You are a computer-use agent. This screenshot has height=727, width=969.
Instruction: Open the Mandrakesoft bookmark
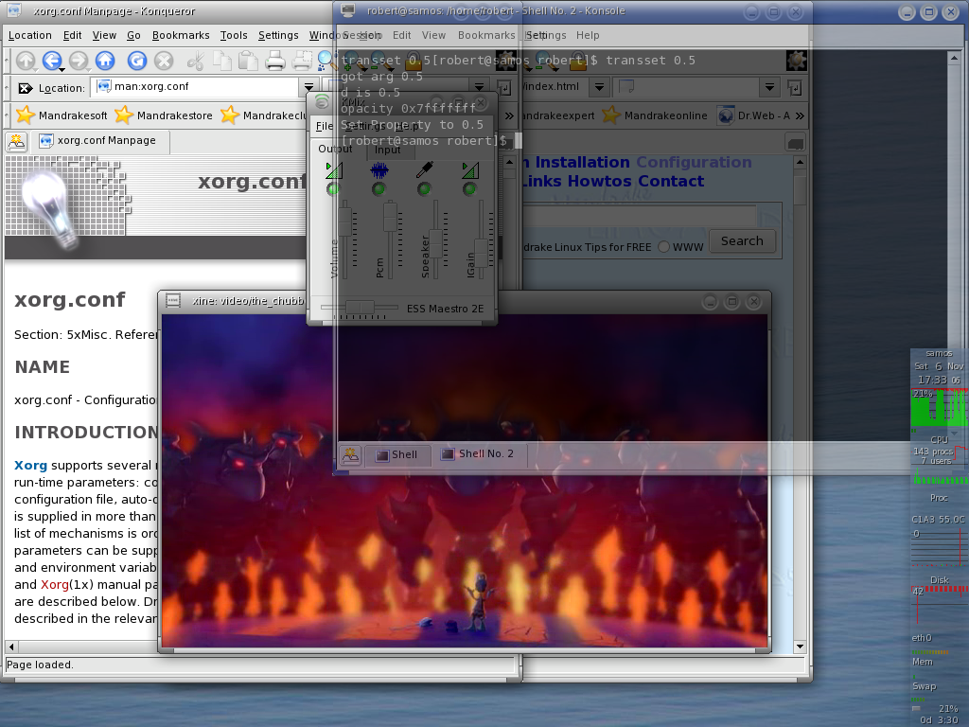(62, 115)
